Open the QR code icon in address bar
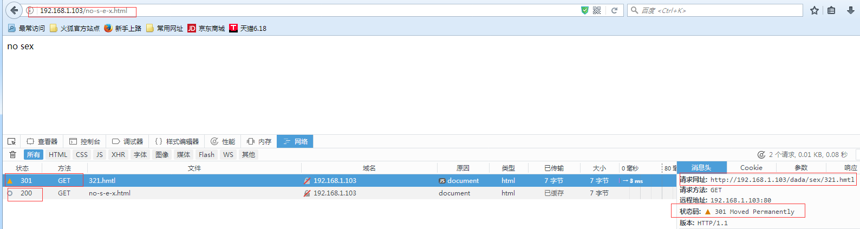This screenshot has height=229, width=860. (x=597, y=10)
